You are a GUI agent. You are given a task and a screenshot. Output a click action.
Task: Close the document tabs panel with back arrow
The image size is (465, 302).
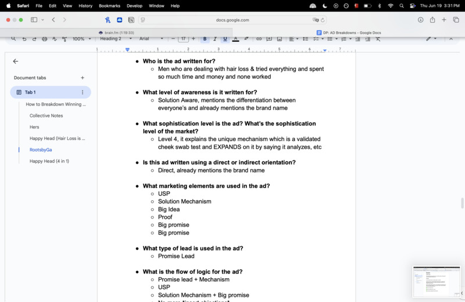pyautogui.click(x=16, y=62)
